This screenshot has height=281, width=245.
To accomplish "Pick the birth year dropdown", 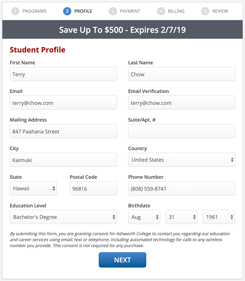I will [x=219, y=217].
